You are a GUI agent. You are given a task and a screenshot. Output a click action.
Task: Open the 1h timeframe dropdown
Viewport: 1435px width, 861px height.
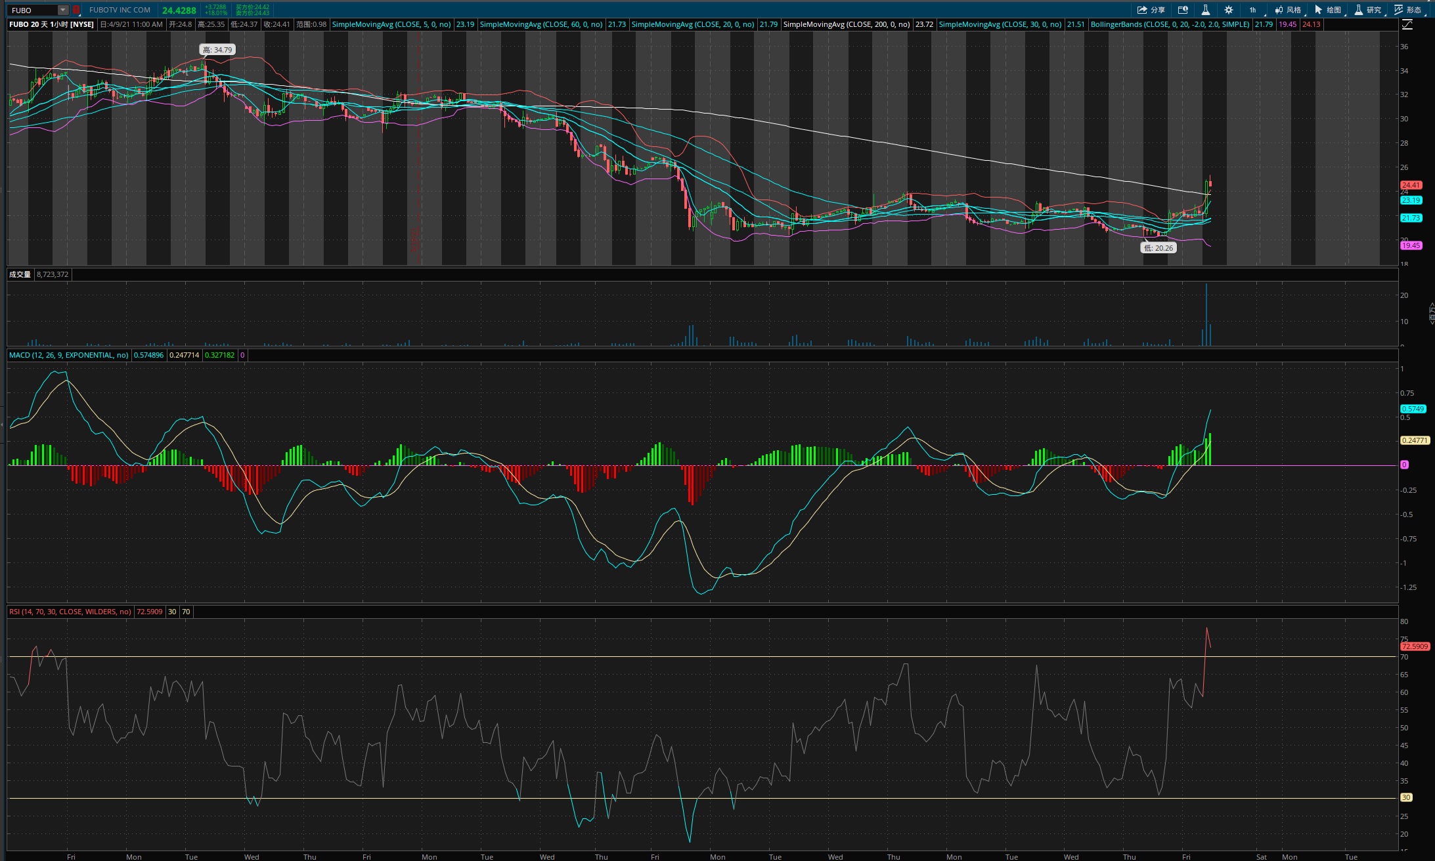pos(1253,10)
